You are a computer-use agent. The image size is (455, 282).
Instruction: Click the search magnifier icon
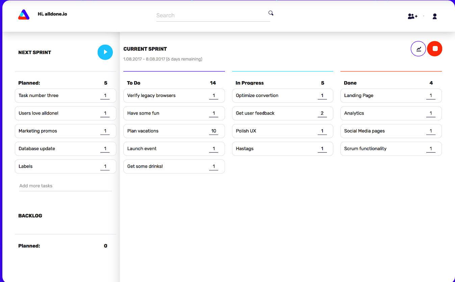[x=271, y=13]
